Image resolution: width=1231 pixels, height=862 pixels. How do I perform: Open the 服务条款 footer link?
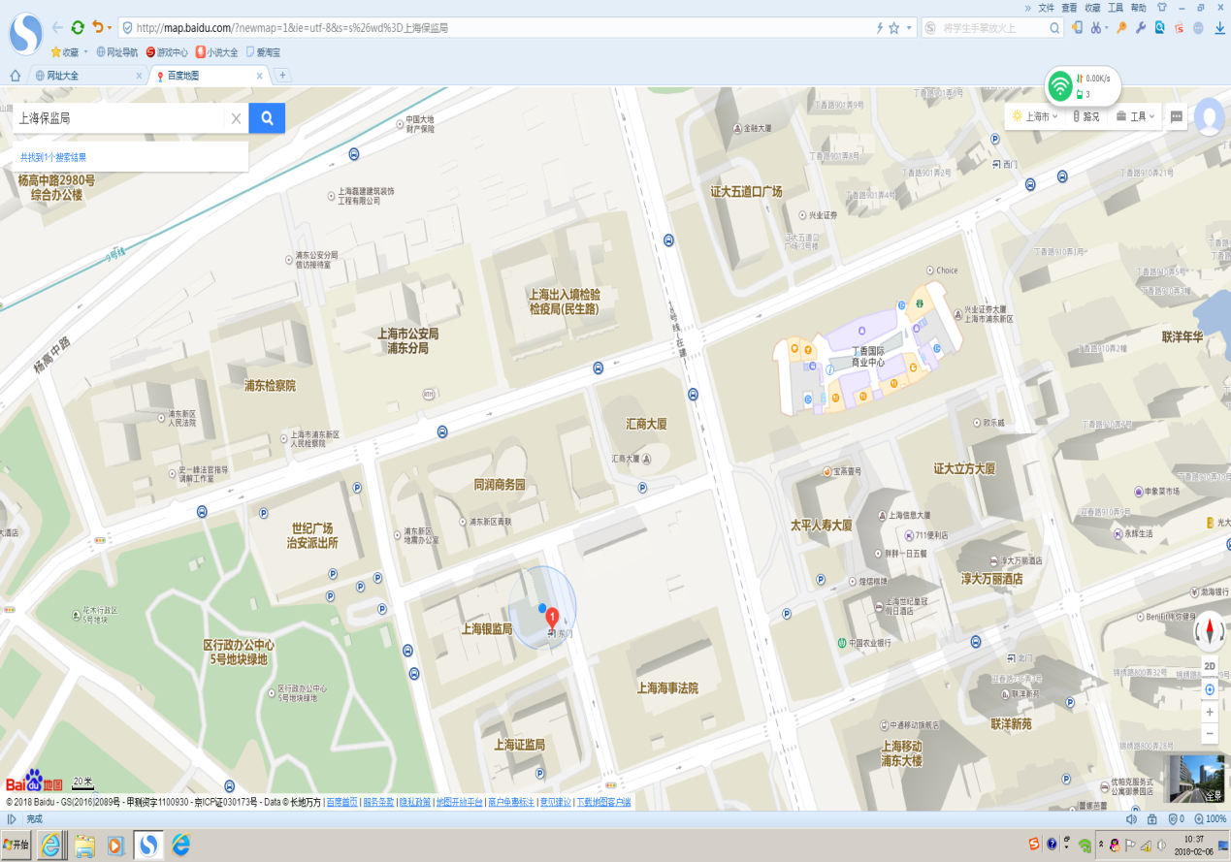(378, 802)
